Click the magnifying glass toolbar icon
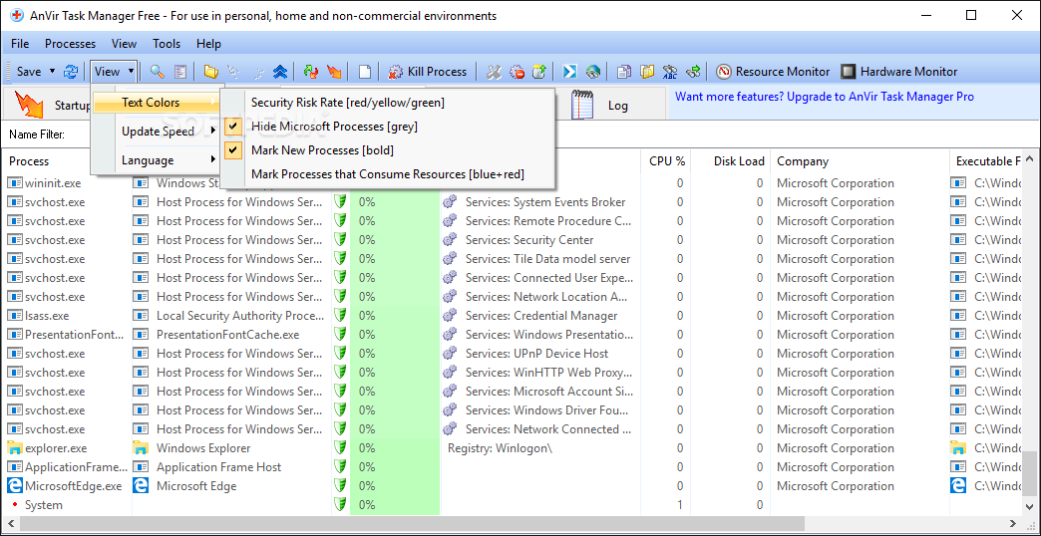Image resolution: width=1041 pixels, height=536 pixels. 158,72
